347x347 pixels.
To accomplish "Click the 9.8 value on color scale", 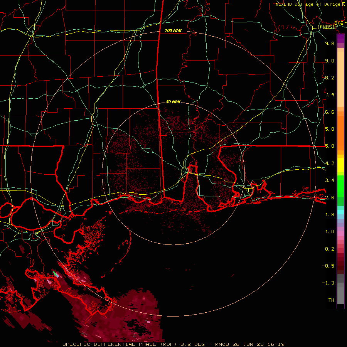I will (330, 43).
